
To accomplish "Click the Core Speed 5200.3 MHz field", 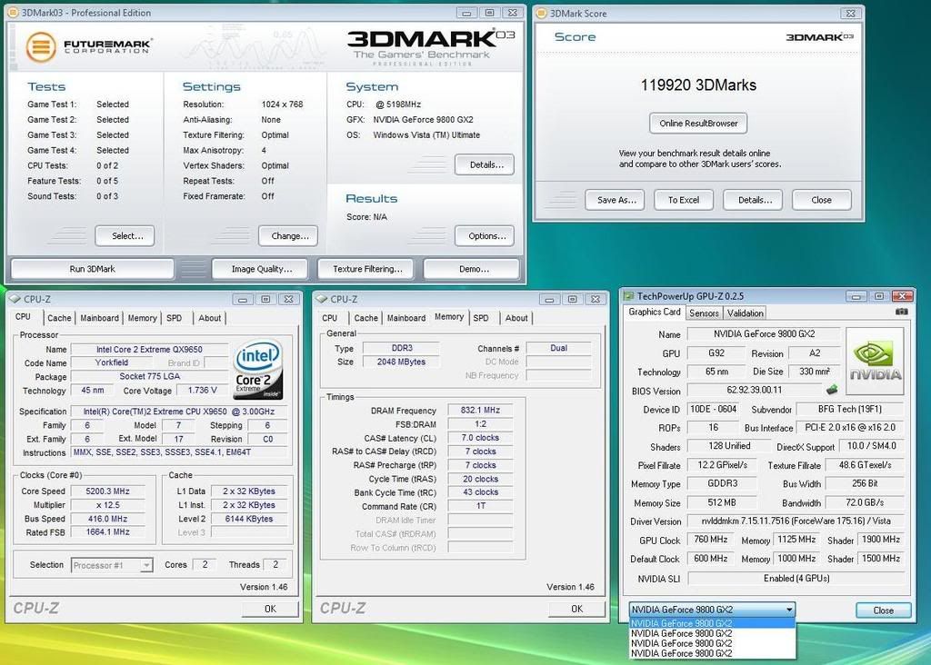I will point(107,491).
